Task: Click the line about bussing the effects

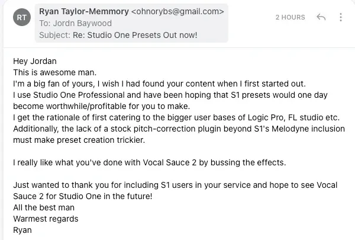Action: tap(150, 162)
